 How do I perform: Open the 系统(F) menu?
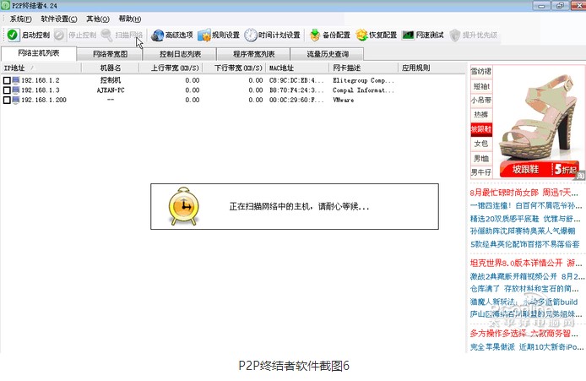[x=20, y=19]
